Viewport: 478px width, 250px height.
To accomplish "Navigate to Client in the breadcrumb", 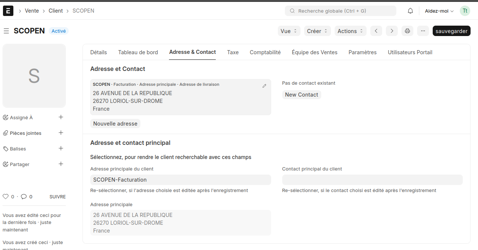I will point(56,11).
